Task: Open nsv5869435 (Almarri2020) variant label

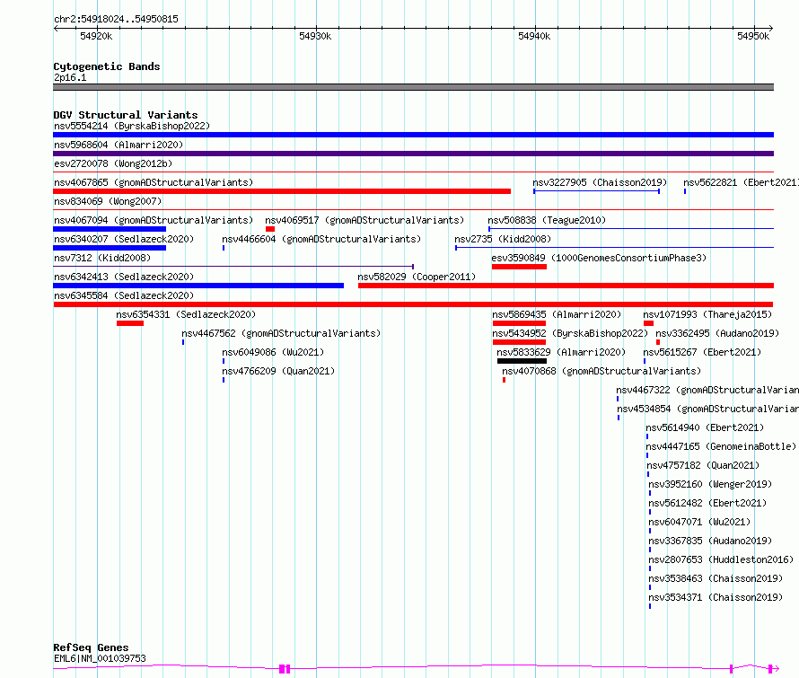Action: coord(557,314)
